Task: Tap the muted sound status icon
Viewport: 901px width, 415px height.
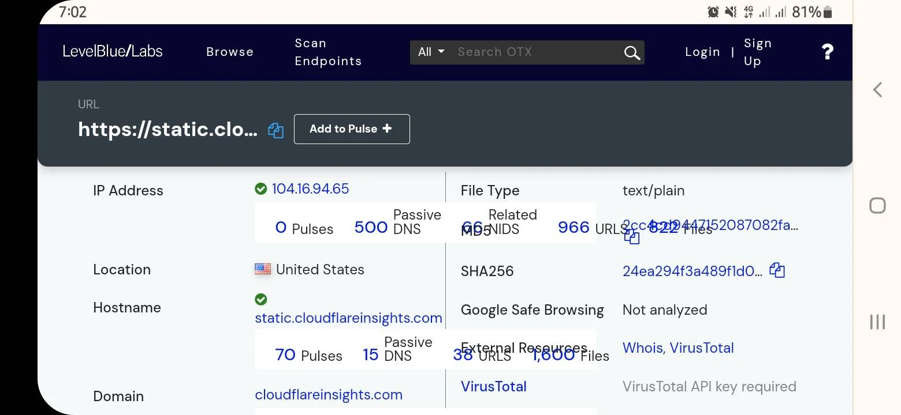Action: pos(731,12)
